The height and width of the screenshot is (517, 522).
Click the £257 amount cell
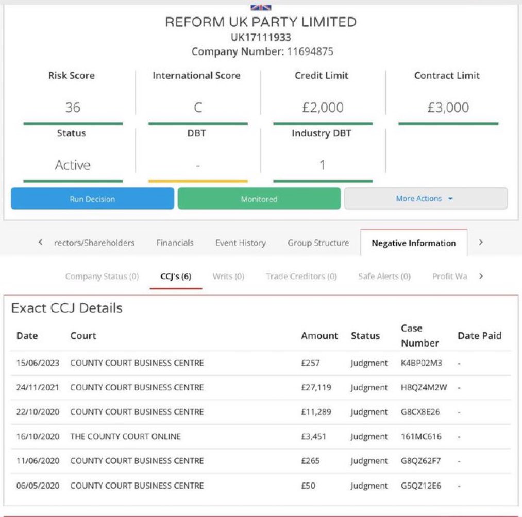click(x=310, y=363)
